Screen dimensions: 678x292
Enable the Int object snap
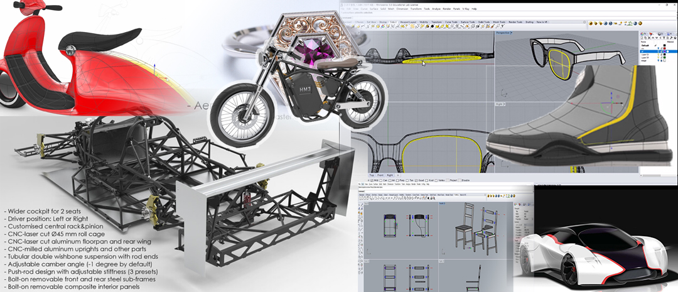[x=390, y=180]
